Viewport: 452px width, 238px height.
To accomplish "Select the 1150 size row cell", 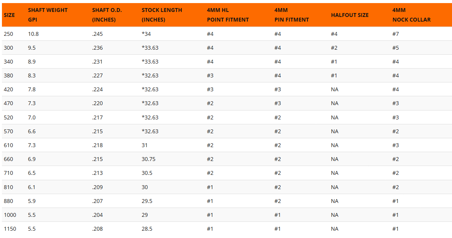I will [10, 229].
